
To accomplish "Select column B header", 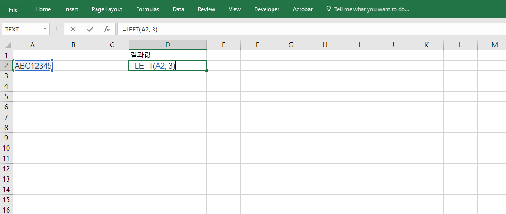I will 73,45.
